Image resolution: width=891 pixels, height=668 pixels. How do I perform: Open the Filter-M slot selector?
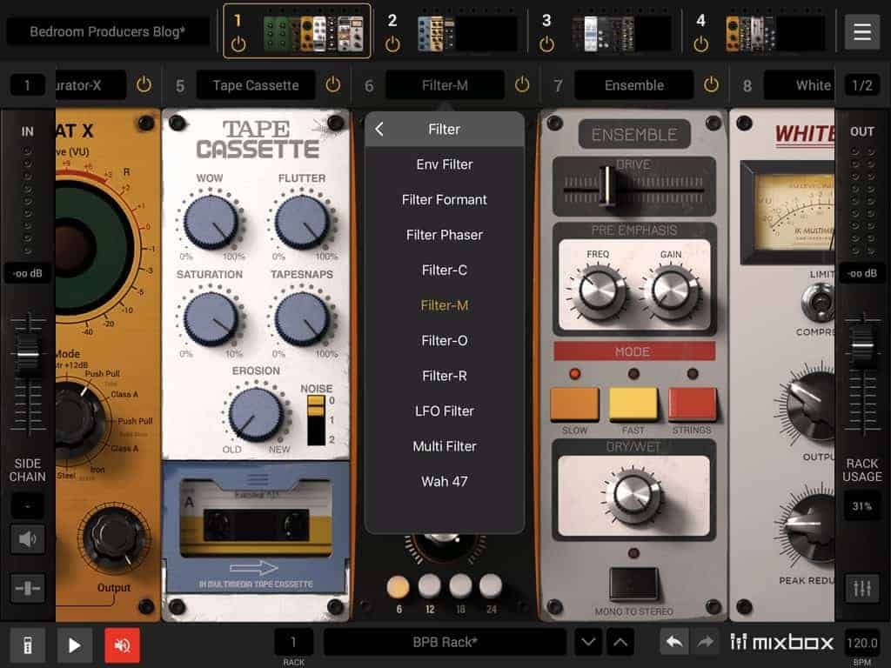[445, 85]
